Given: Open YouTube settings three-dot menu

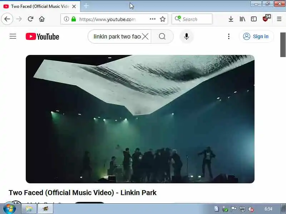Looking at the screenshot, I should (x=229, y=37).
